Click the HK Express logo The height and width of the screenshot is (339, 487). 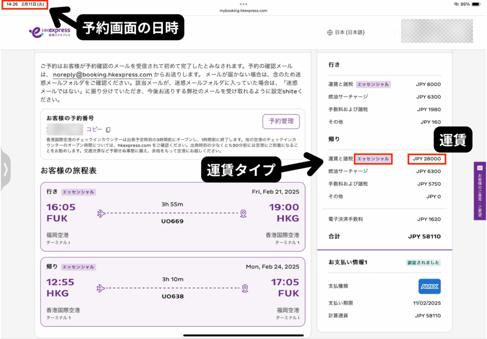coord(49,32)
